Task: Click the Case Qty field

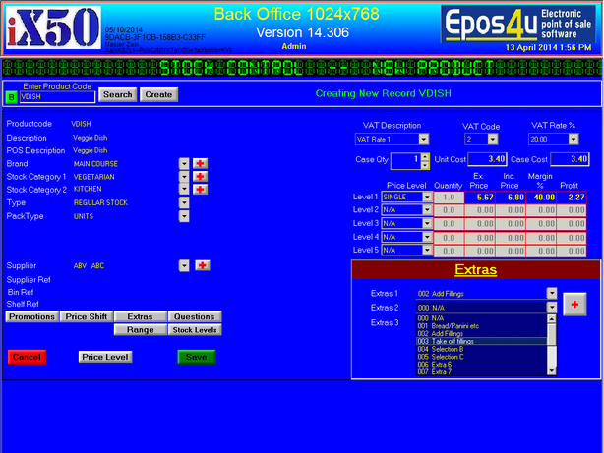Action: 405,161
